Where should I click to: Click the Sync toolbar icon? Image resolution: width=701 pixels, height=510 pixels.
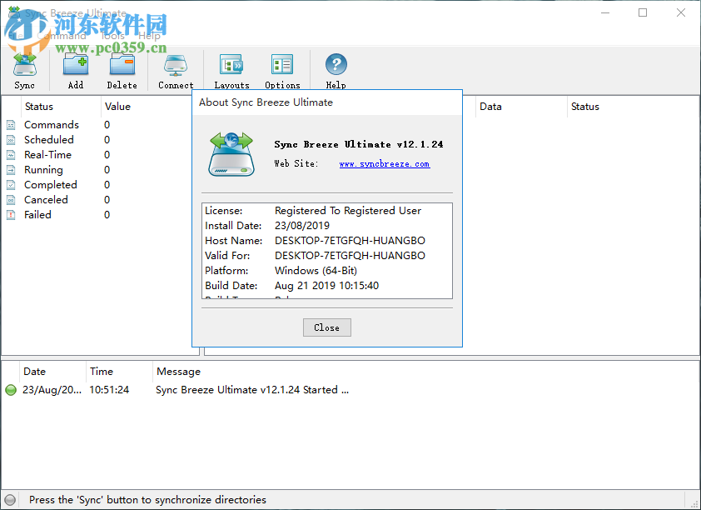coord(24,65)
